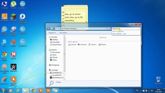
Task: Open the taskbar clock showing 27.07.2015
Action: [159, 91]
